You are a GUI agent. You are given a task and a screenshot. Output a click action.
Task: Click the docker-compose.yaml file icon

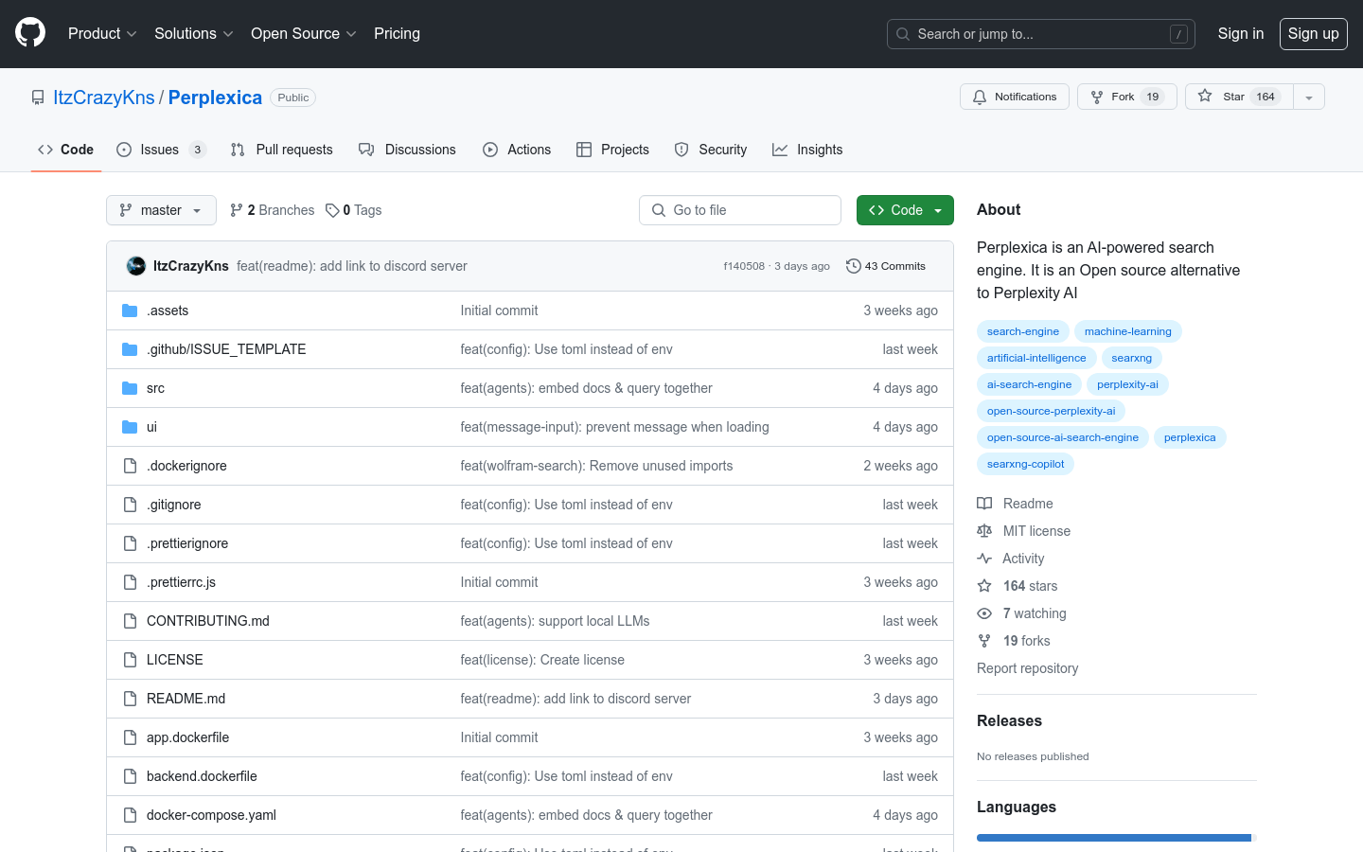click(x=130, y=815)
